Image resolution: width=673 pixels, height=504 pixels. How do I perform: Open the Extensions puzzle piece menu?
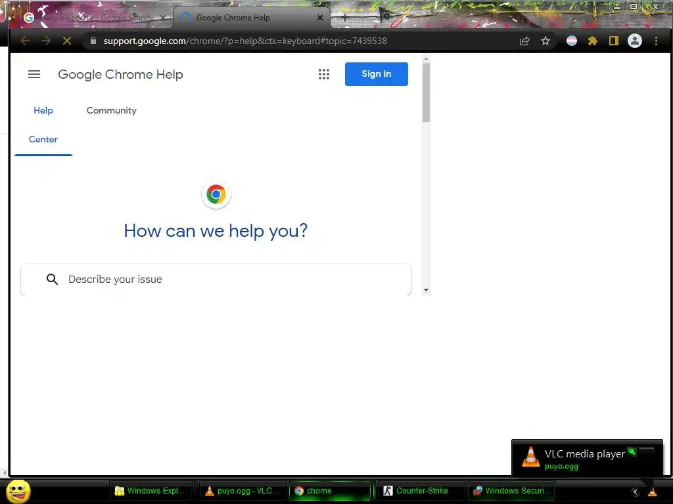593,41
